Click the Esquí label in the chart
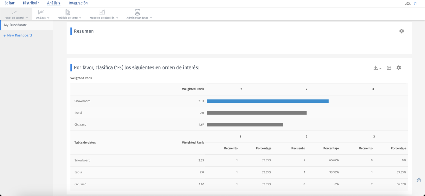The height and width of the screenshot is (196, 425). (78, 113)
